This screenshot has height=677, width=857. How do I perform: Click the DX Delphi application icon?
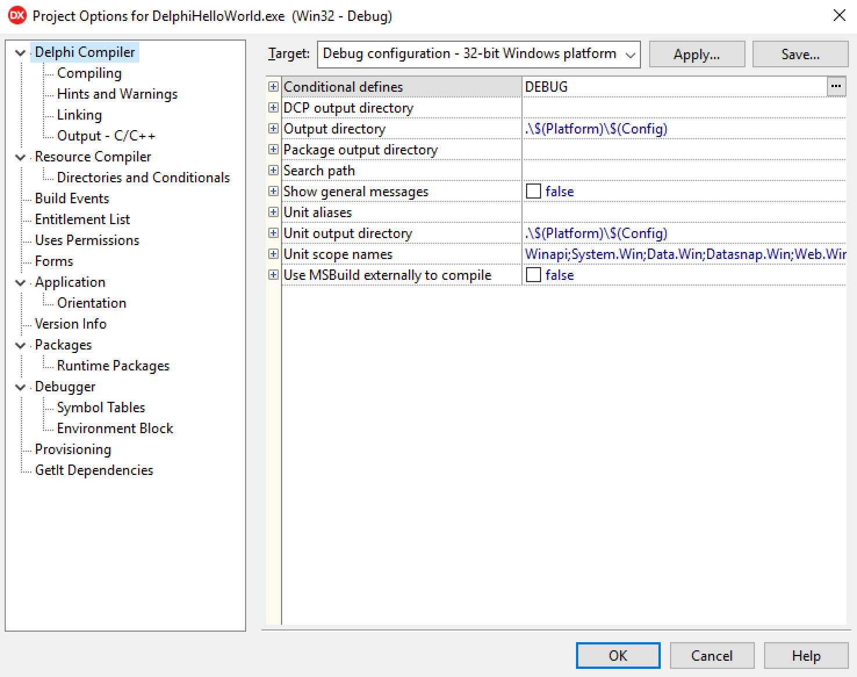pos(17,16)
